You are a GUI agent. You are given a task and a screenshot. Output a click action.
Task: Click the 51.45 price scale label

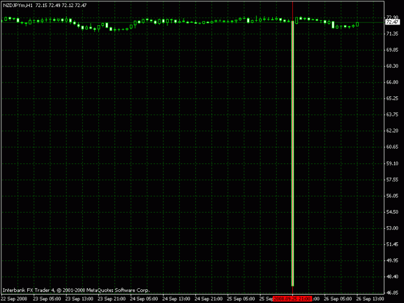(392, 244)
